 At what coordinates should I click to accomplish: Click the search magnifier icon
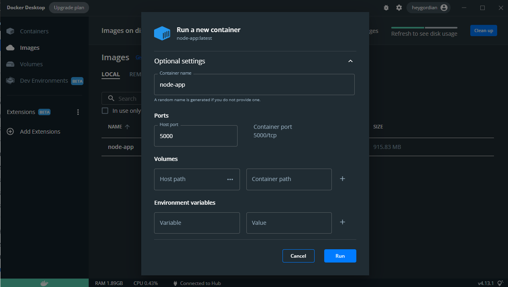pos(111,99)
